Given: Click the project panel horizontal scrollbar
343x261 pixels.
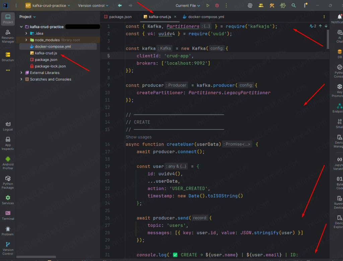Looking at the screenshot, I should coord(36,257).
